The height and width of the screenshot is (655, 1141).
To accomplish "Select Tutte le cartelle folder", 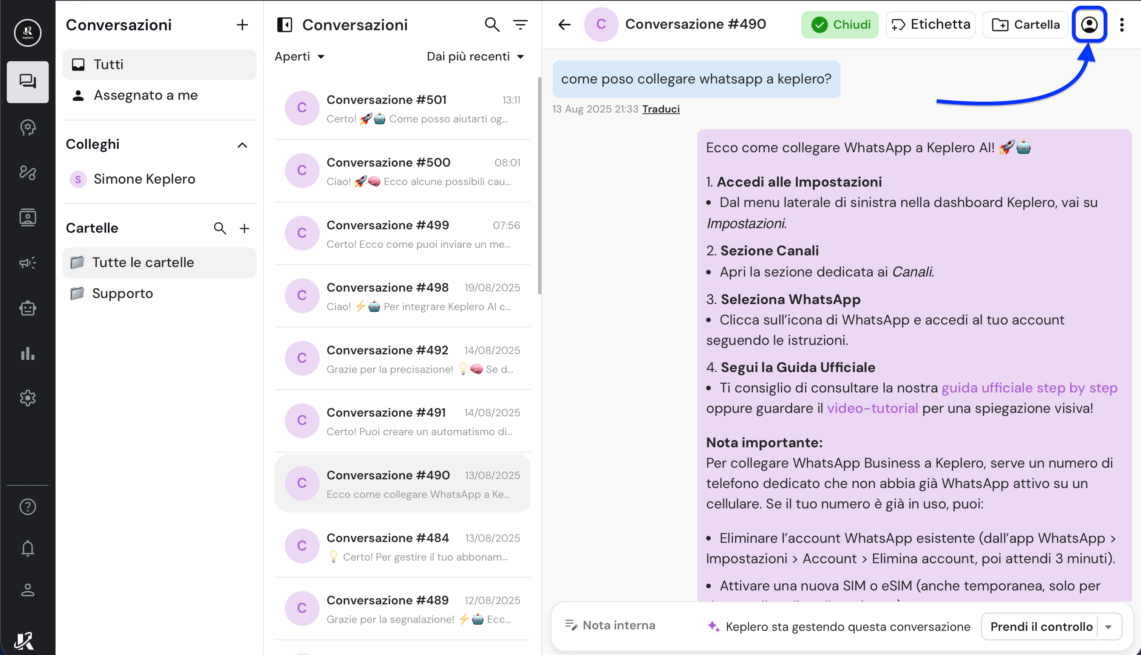I will point(159,263).
